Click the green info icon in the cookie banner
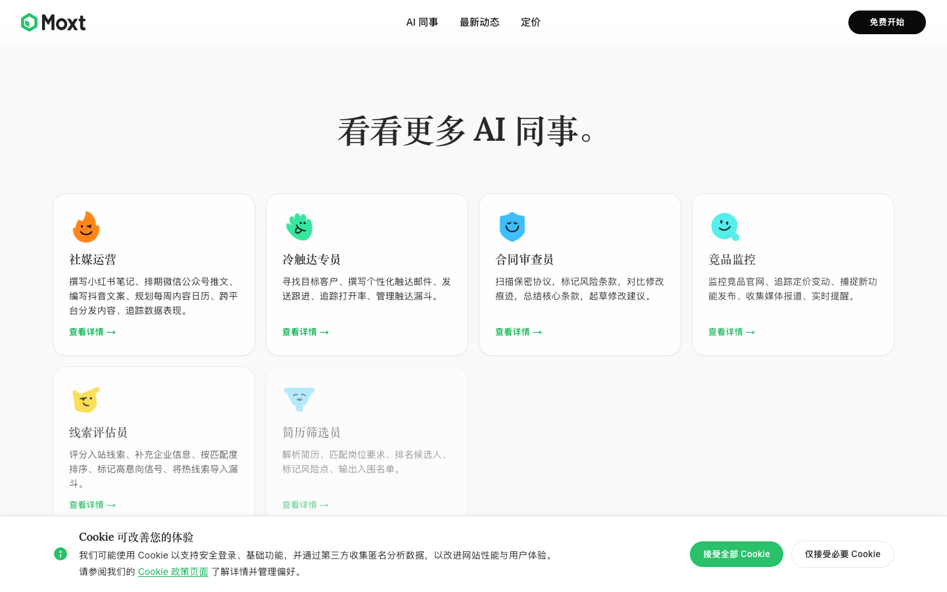 pos(61,554)
